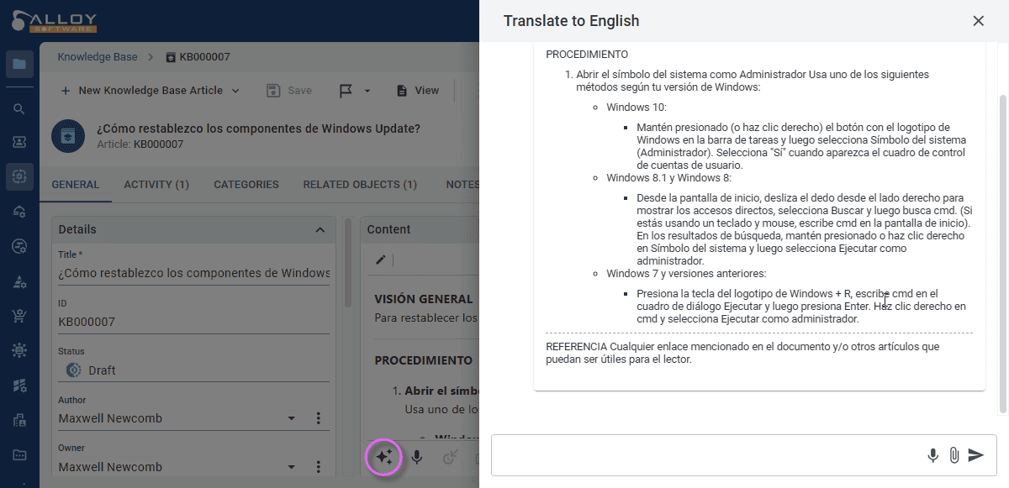The width and height of the screenshot is (1009, 488).
Task: Open the shapes-with-gear sidebar icon
Action: 19,281
